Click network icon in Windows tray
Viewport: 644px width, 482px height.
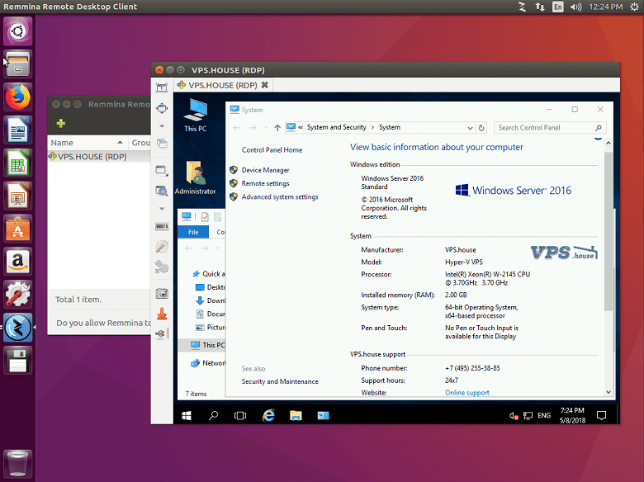(528, 416)
